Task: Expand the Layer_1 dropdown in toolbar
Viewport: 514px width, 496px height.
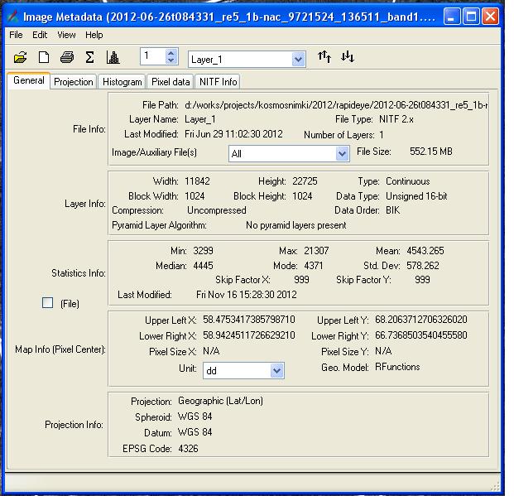Action: pos(298,60)
